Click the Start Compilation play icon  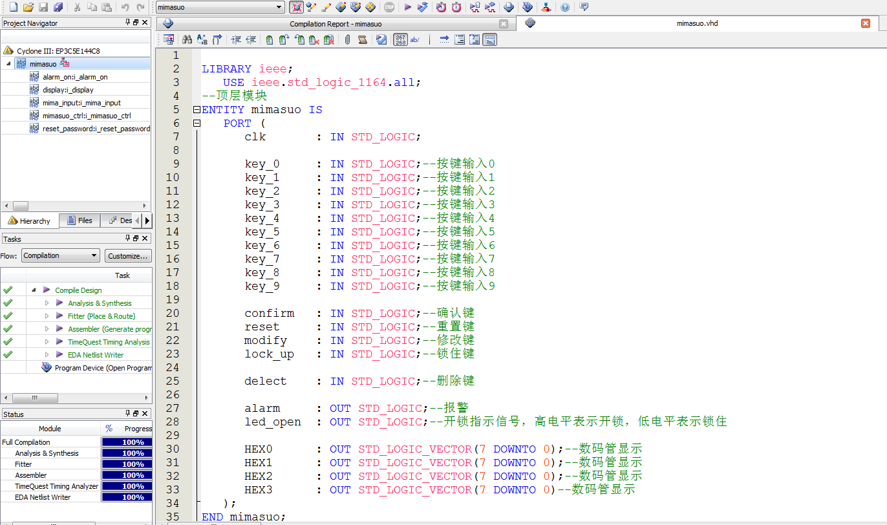click(407, 7)
